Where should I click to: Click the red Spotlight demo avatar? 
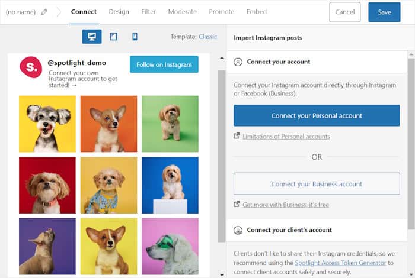[31, 67]
